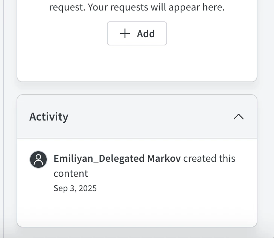Click the Activity header bar background

pyautogui.click(x=151, y=116)
